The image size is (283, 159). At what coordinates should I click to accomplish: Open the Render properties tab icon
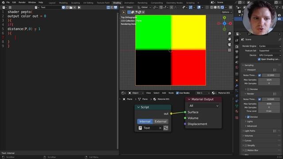pyautogui.click(x=237, y=47)
